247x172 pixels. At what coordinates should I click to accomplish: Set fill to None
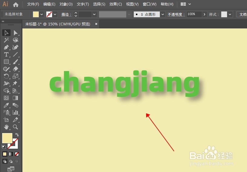tap(17, 154)
